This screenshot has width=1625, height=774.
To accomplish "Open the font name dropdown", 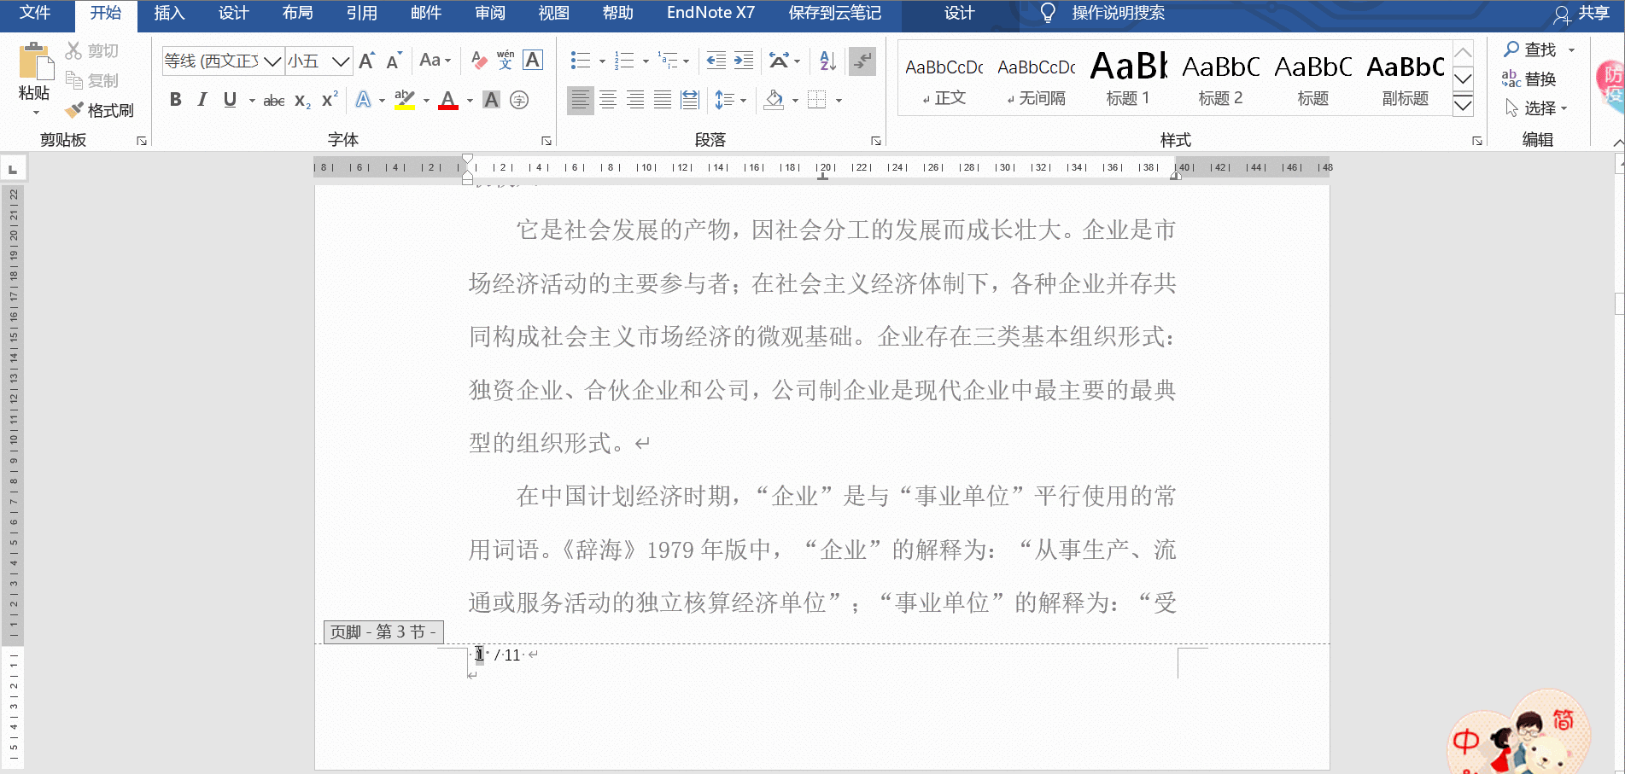I will (x=272, y=60).
